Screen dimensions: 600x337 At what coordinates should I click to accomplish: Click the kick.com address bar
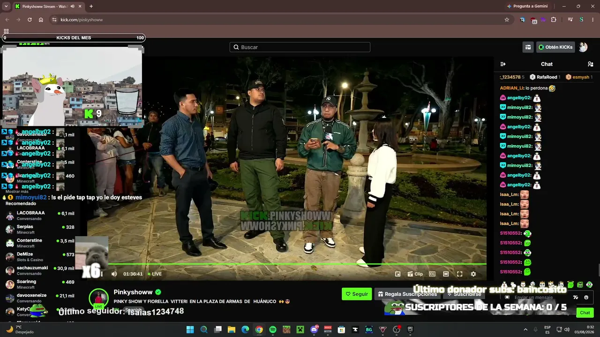281,20
